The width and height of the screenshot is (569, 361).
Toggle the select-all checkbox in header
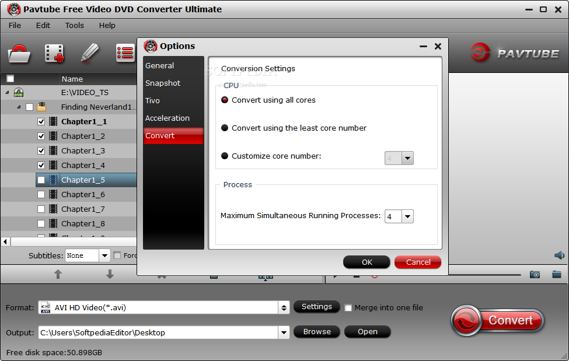tap(10, 79)
